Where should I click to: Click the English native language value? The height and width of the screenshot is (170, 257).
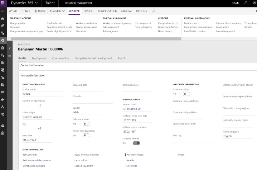(227, 136)
